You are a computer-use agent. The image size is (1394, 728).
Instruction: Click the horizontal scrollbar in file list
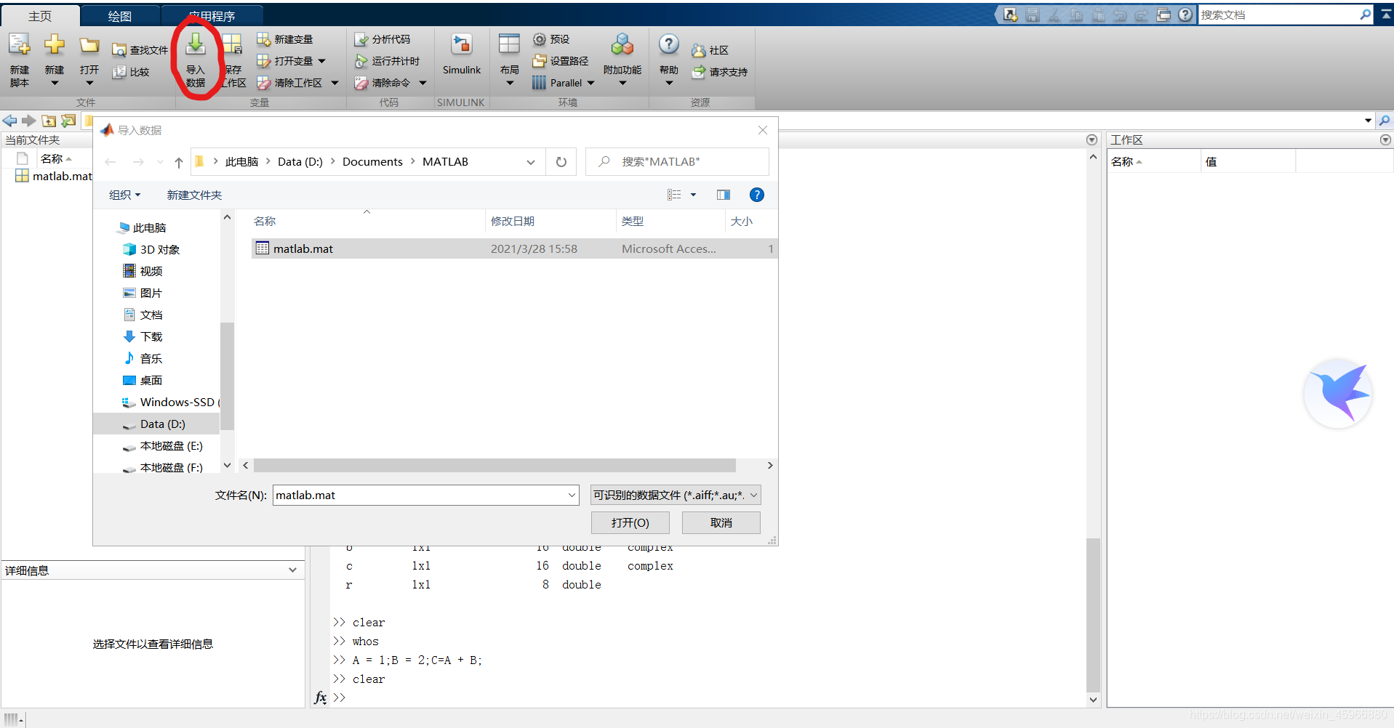point(494,465)
